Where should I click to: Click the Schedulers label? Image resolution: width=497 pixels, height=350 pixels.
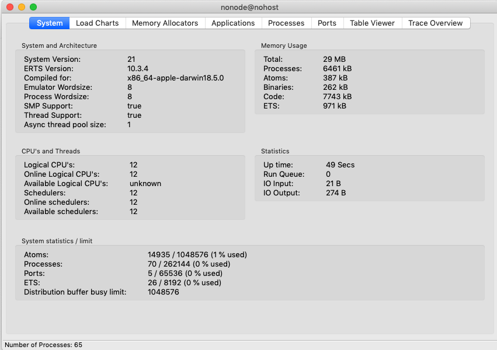pyautogui.click(x=45, y=192)
